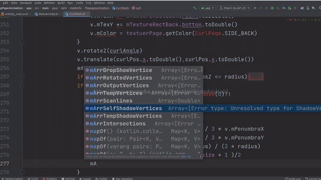
Task: Select highlighted mArrSelfShadowVertices suggestion
Action: [x=203, y=108]
